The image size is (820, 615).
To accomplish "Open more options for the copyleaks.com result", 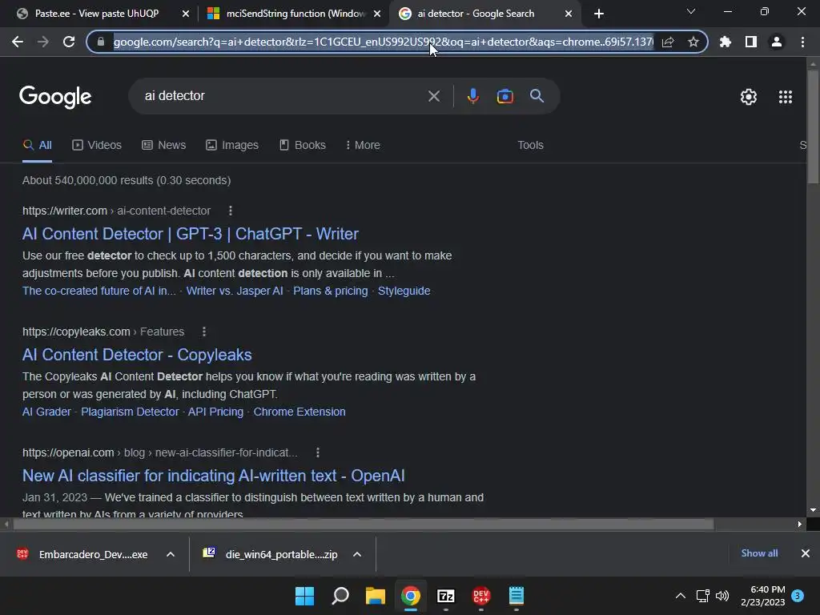I will 204,332.
